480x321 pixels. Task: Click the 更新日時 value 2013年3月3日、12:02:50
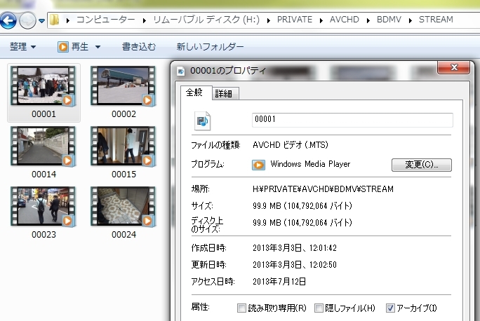point(295,265)
